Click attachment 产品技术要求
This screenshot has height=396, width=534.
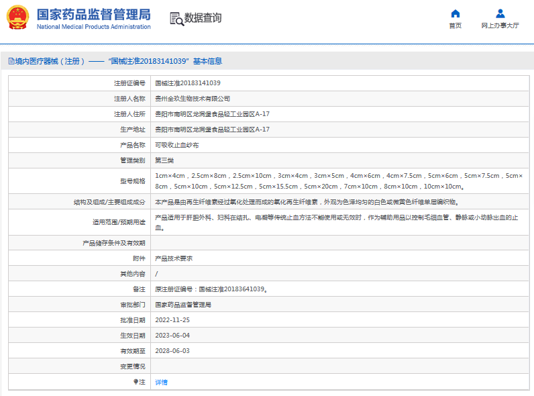pyautogui.click(x=174, y=258)
